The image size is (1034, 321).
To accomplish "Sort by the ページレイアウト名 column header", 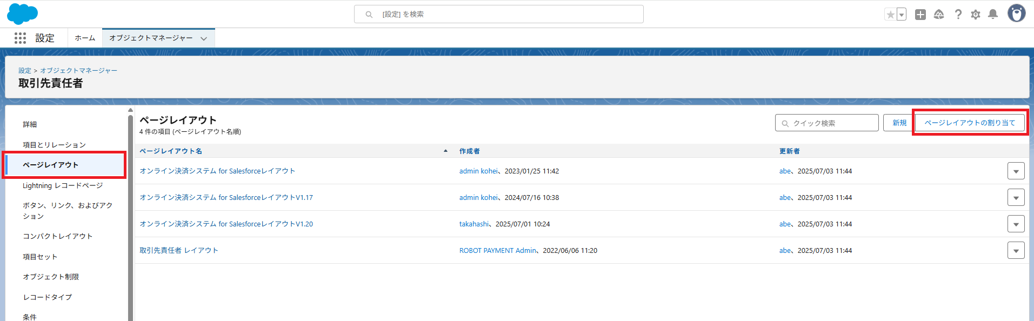I will click(171, 151).
